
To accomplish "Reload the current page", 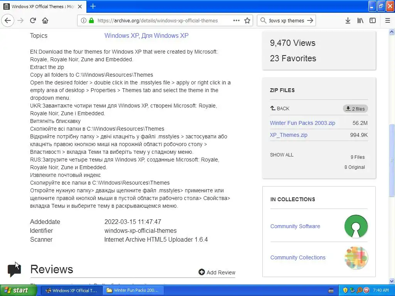I will [33, 20].
